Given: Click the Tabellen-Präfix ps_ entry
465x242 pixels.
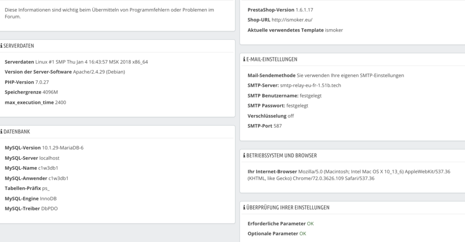Looking at the screenshot, I should pos(45,188).
